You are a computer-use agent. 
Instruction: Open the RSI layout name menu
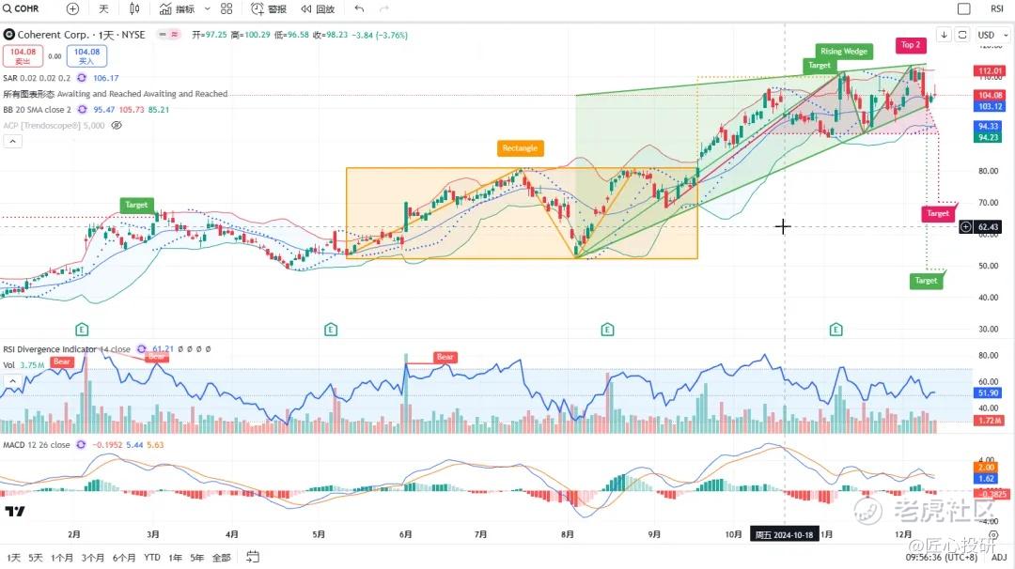pyautogui.click(x=997, y=8)
